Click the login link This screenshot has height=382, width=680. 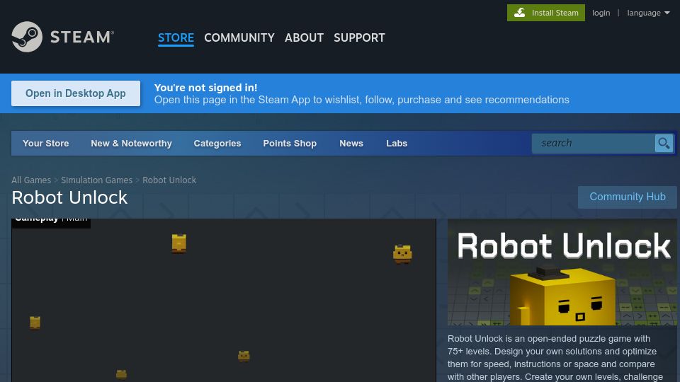[x=601, y=13]
